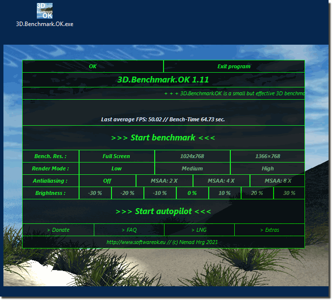Set brightness to -10 %

tap(160, 193)
